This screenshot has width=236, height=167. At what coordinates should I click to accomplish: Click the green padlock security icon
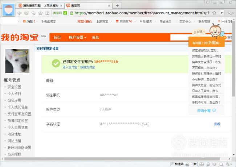72,13
